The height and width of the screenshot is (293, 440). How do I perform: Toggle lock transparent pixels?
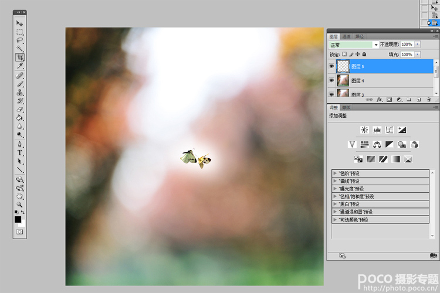344,54
